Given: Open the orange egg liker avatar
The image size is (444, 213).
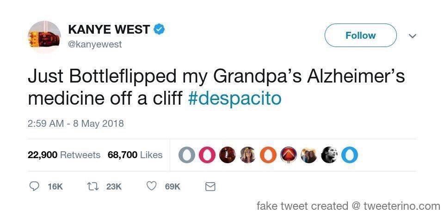Looking at the screenshot, I should [267, 155].
